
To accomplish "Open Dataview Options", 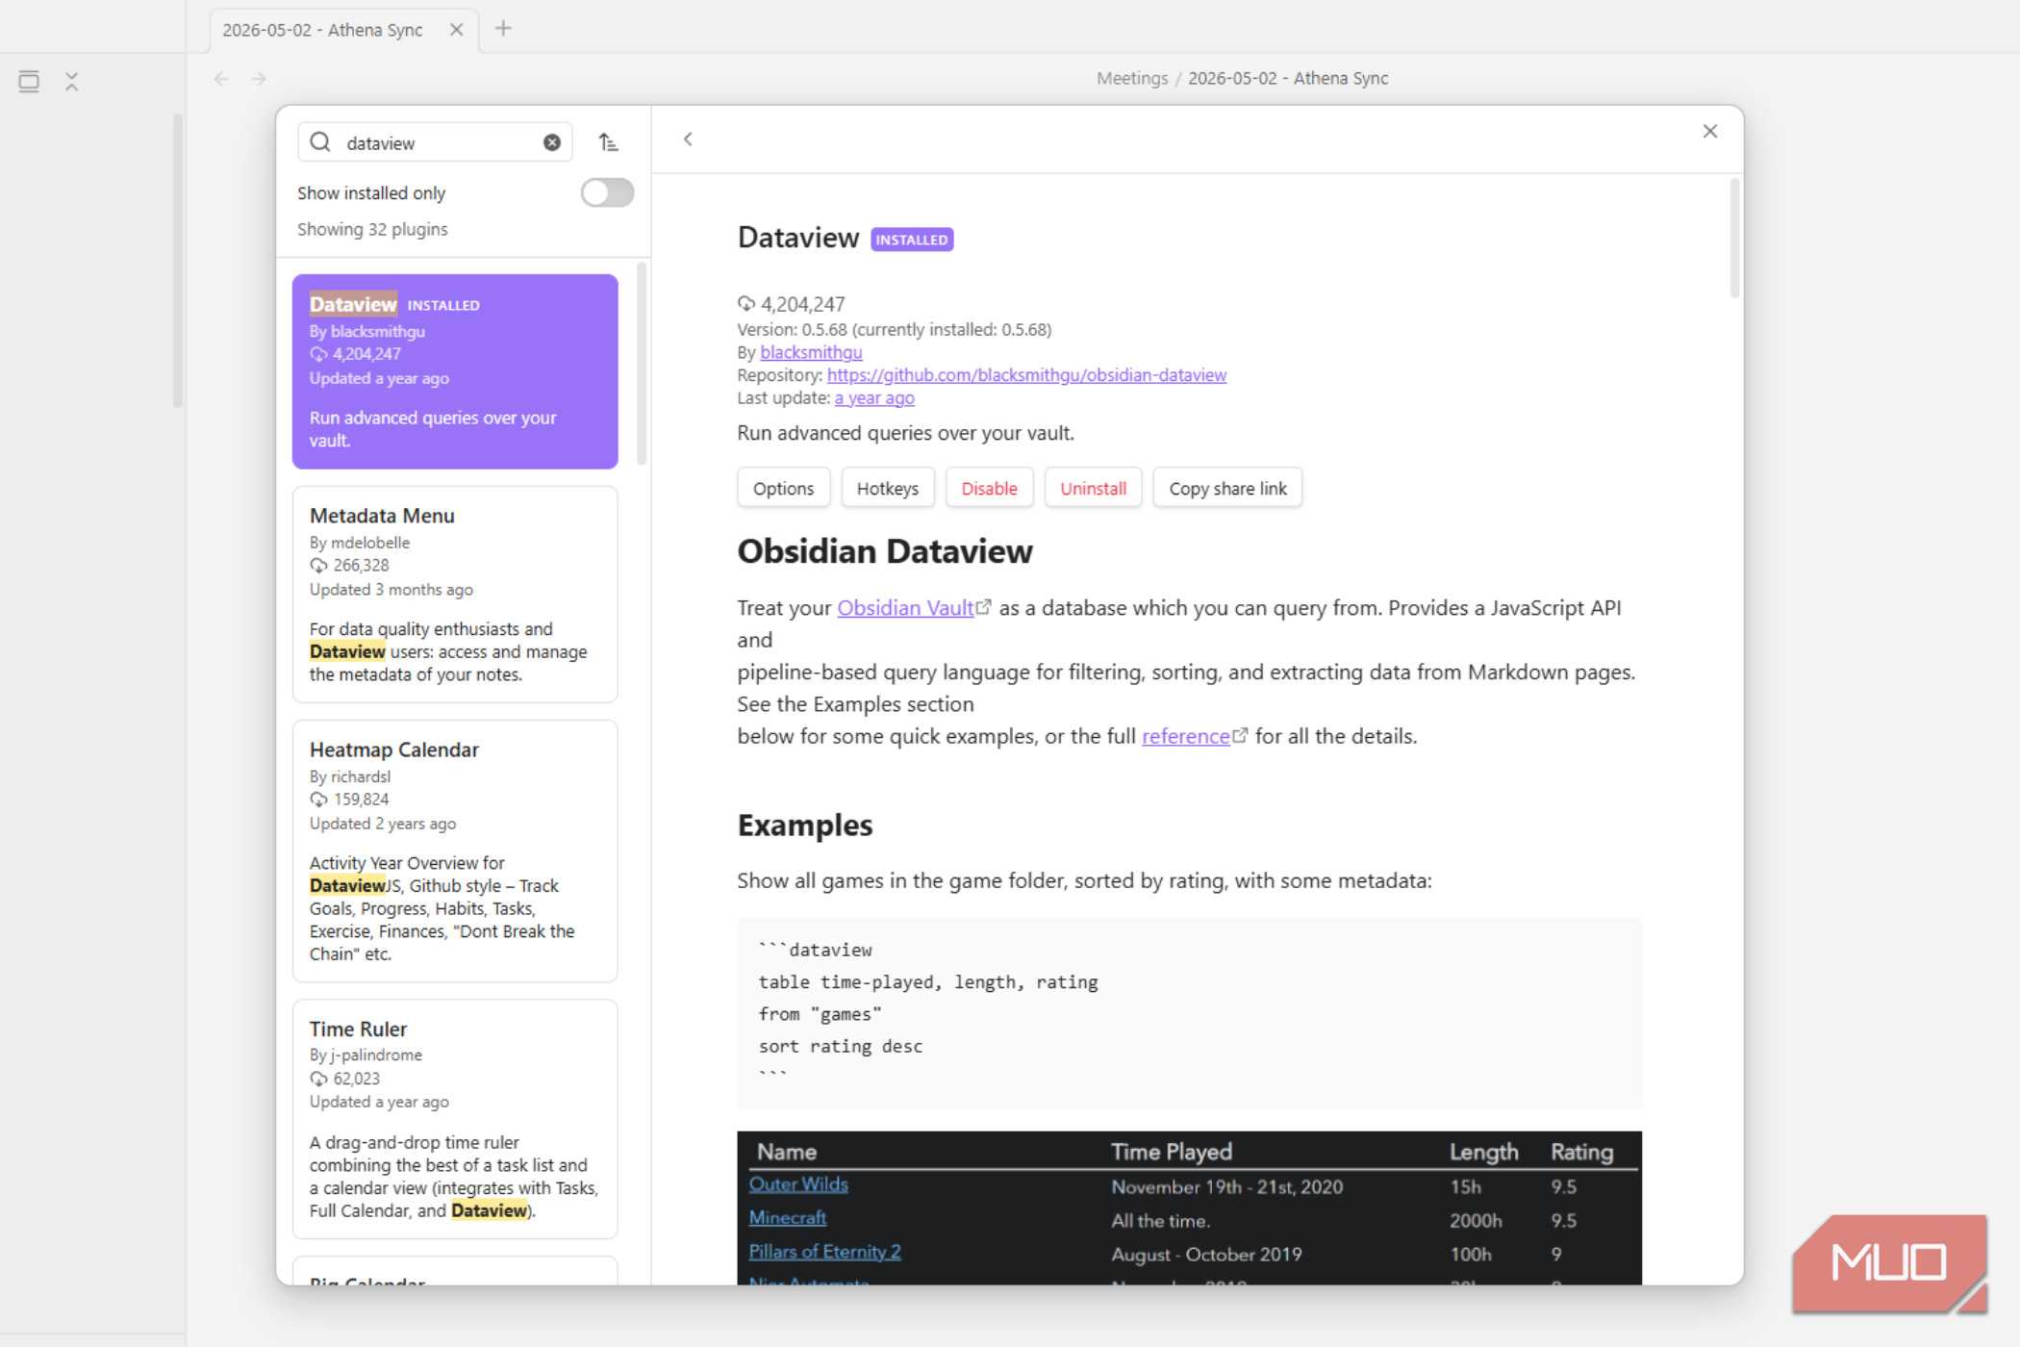I will point(783,488).
